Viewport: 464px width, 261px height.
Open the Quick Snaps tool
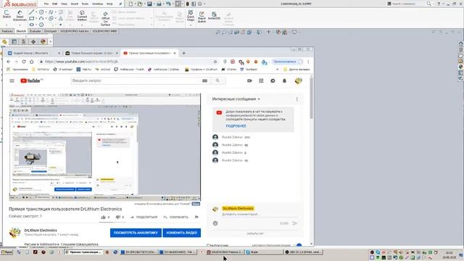tap(191, 15)
